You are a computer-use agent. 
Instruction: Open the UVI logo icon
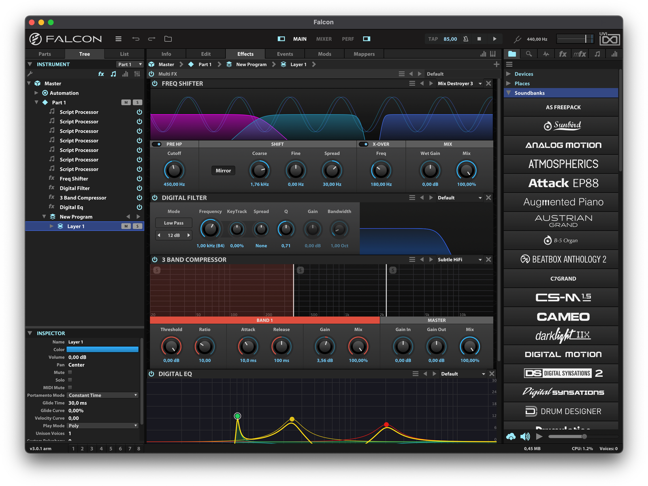tap(610, 39)
